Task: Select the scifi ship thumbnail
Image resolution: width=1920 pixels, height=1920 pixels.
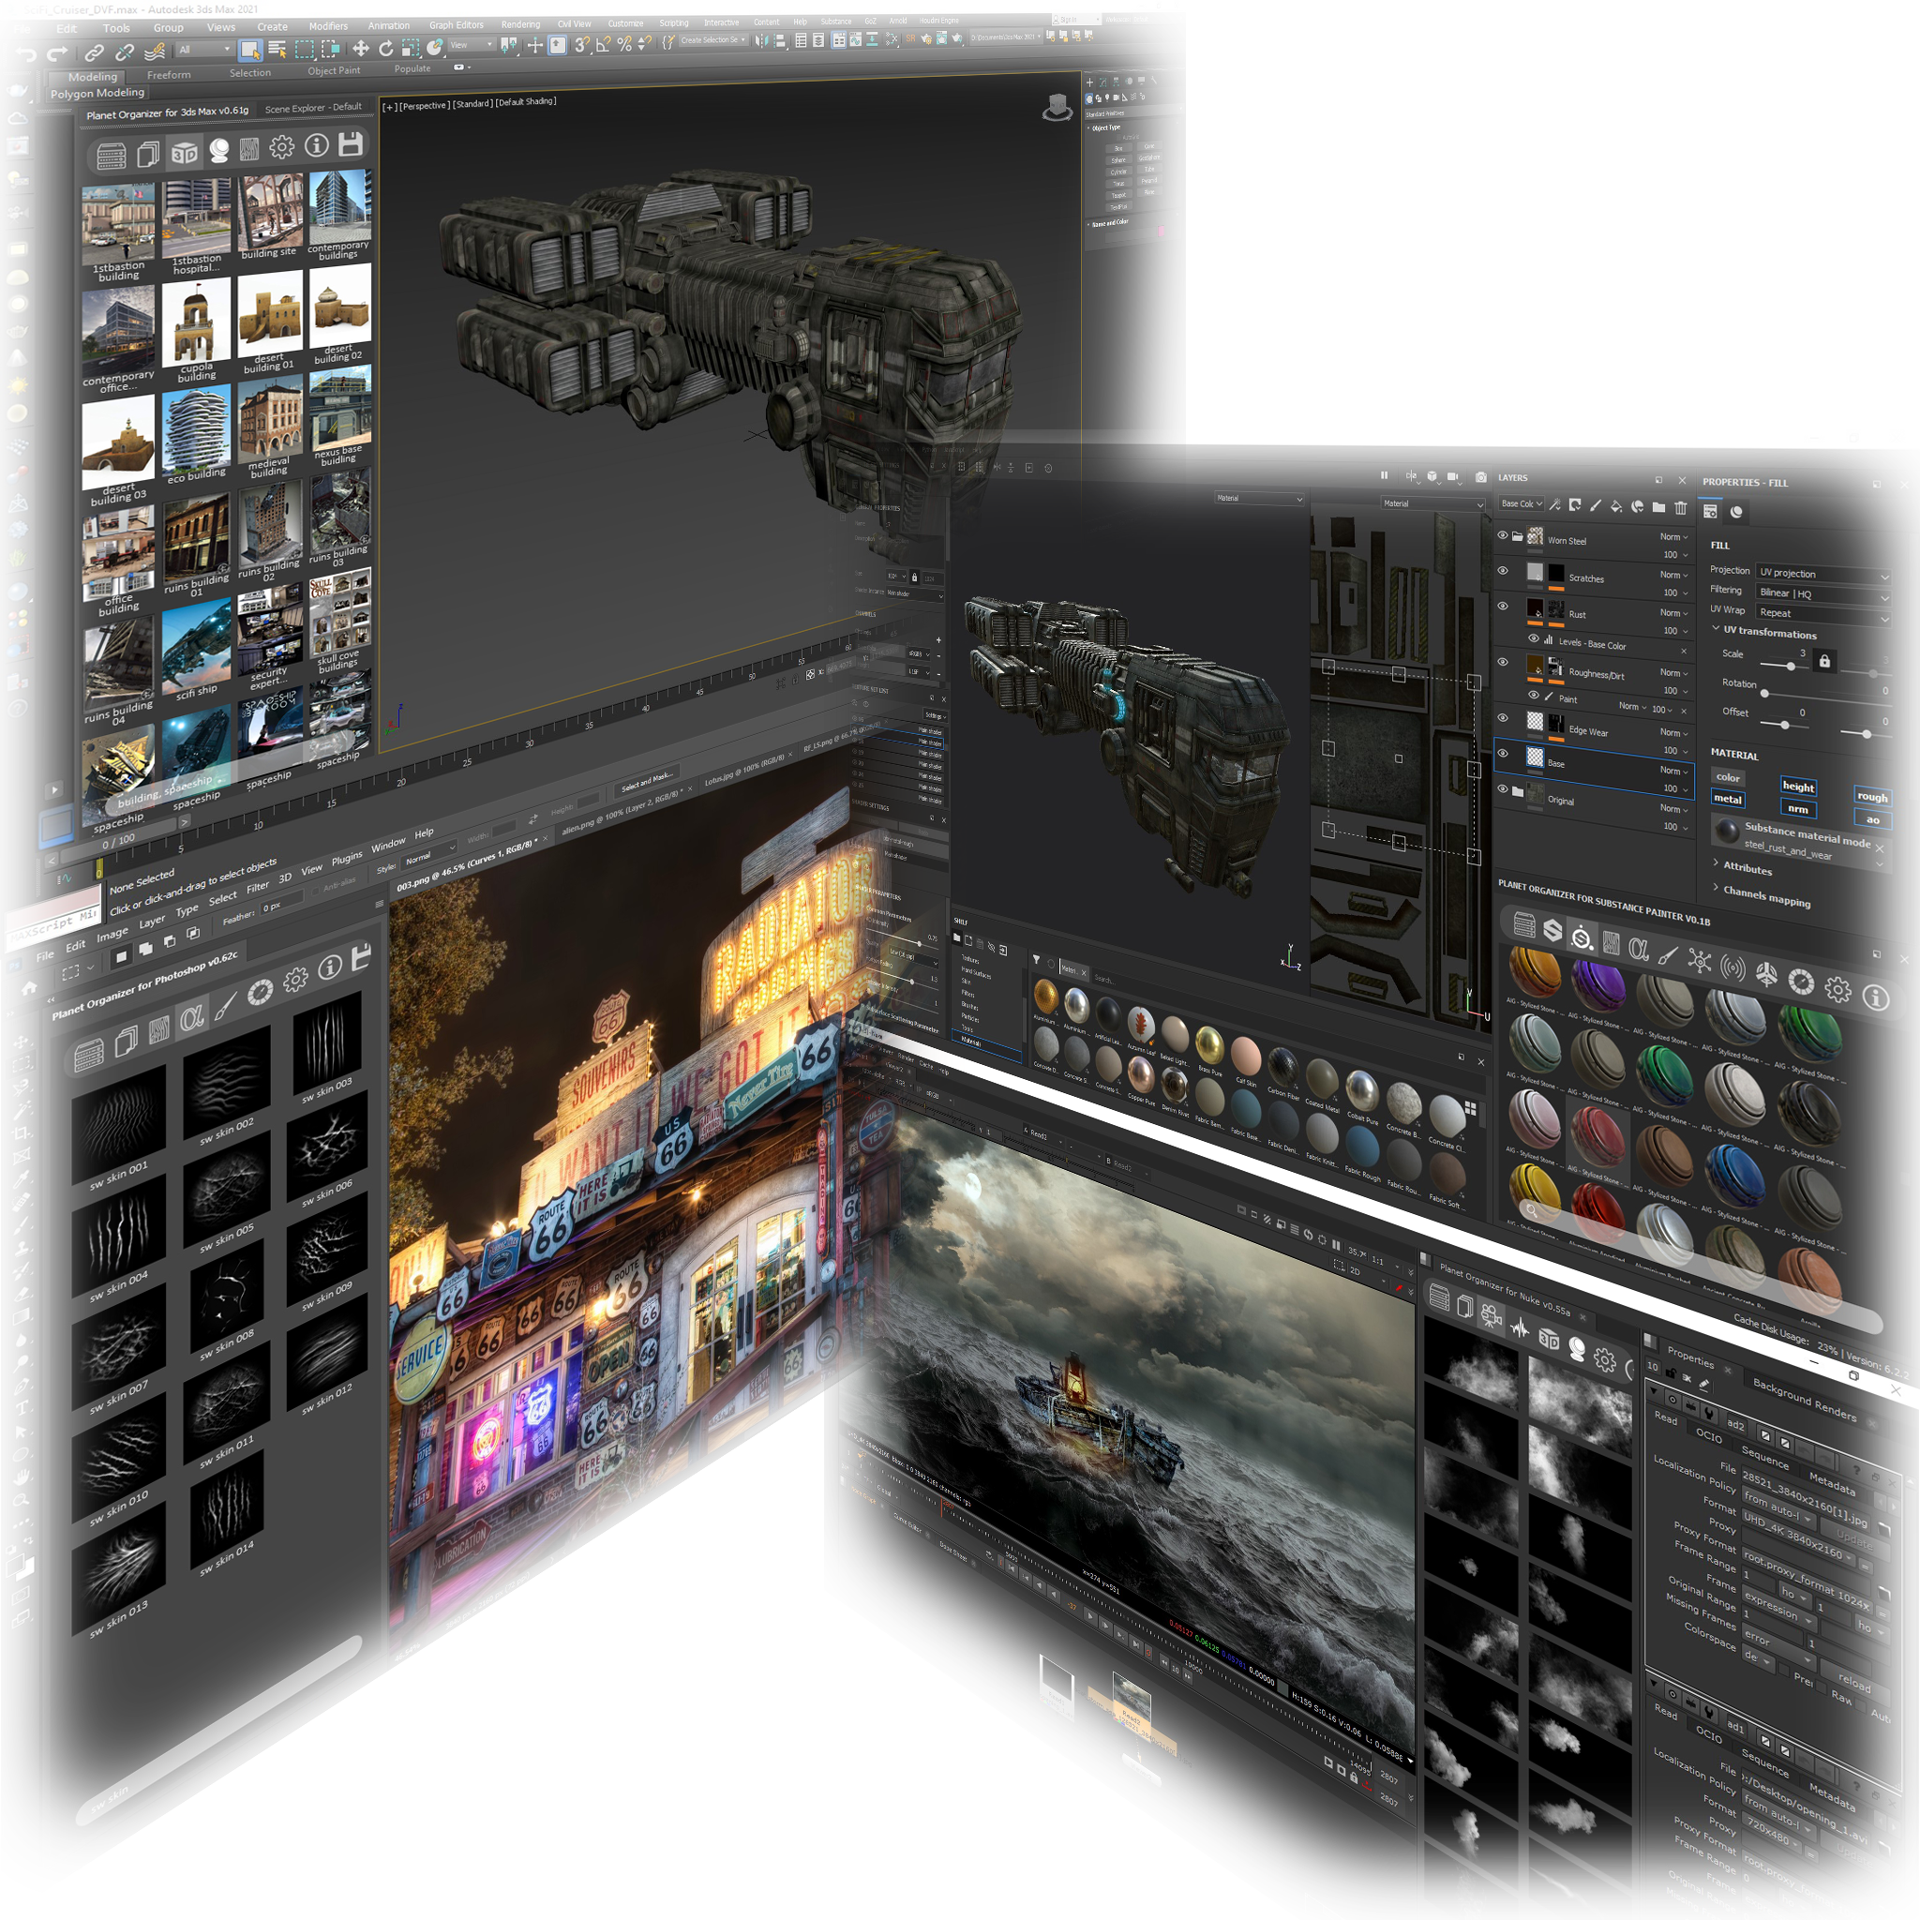Action: (197, 646)
